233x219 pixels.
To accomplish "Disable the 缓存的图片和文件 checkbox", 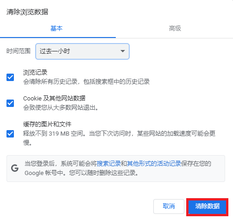I will (10, 134).
